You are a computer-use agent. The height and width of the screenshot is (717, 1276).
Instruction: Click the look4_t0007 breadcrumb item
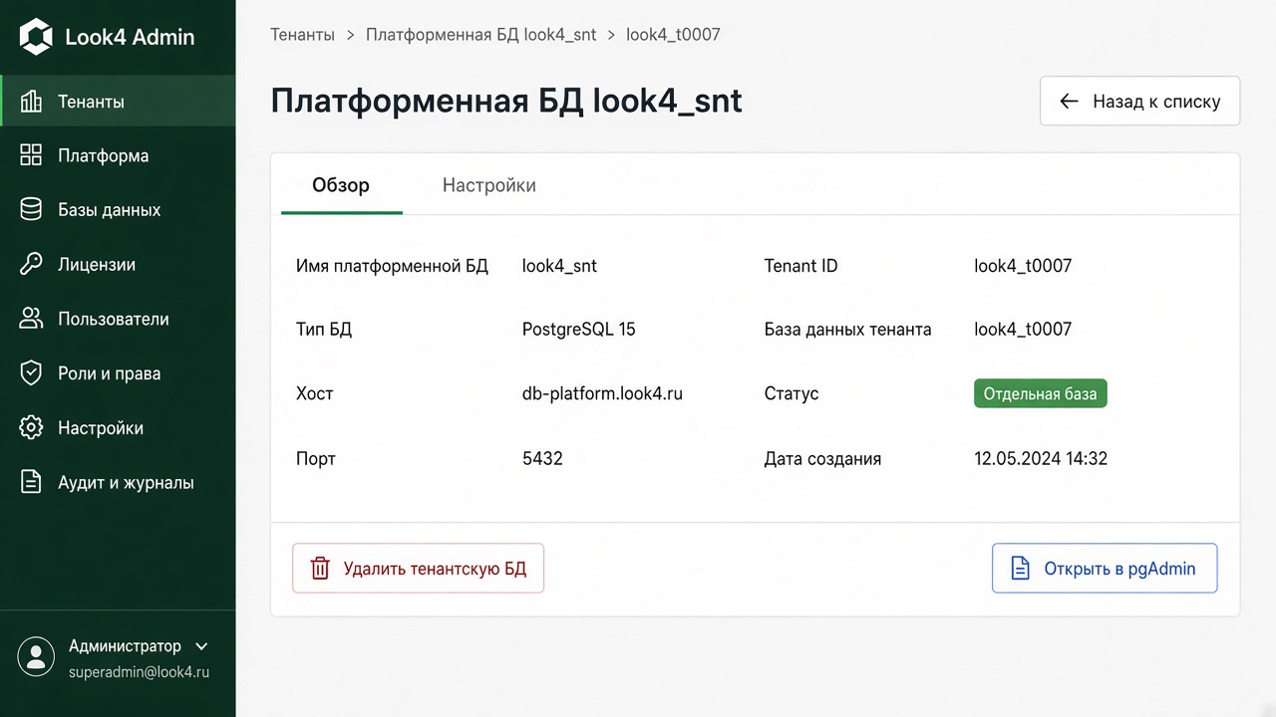[x=673, y=34]
